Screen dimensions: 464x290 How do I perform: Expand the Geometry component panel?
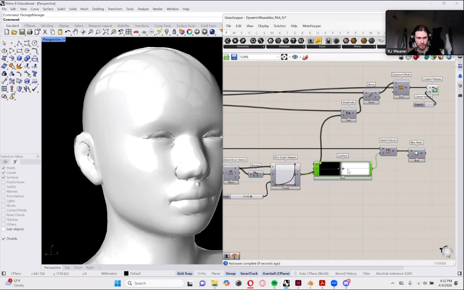264,47
